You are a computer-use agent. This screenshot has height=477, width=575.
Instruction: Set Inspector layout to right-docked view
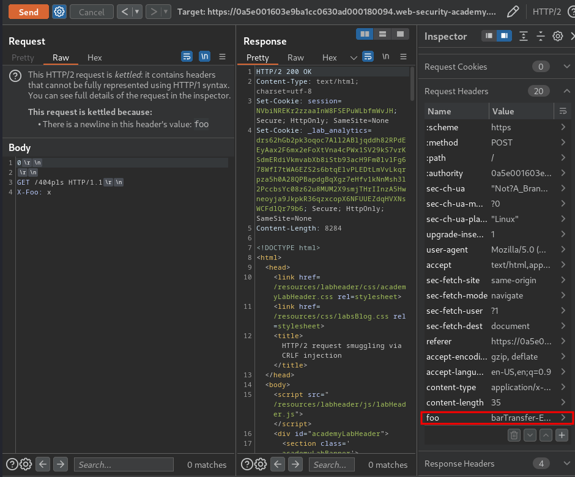pos(504,35)
